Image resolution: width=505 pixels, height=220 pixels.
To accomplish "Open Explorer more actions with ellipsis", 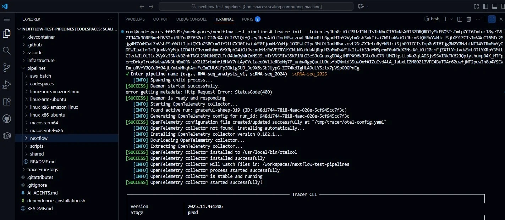I will (110, 19).
